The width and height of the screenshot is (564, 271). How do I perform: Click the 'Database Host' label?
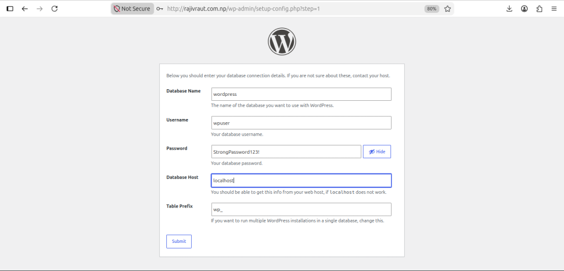(182, 177)
